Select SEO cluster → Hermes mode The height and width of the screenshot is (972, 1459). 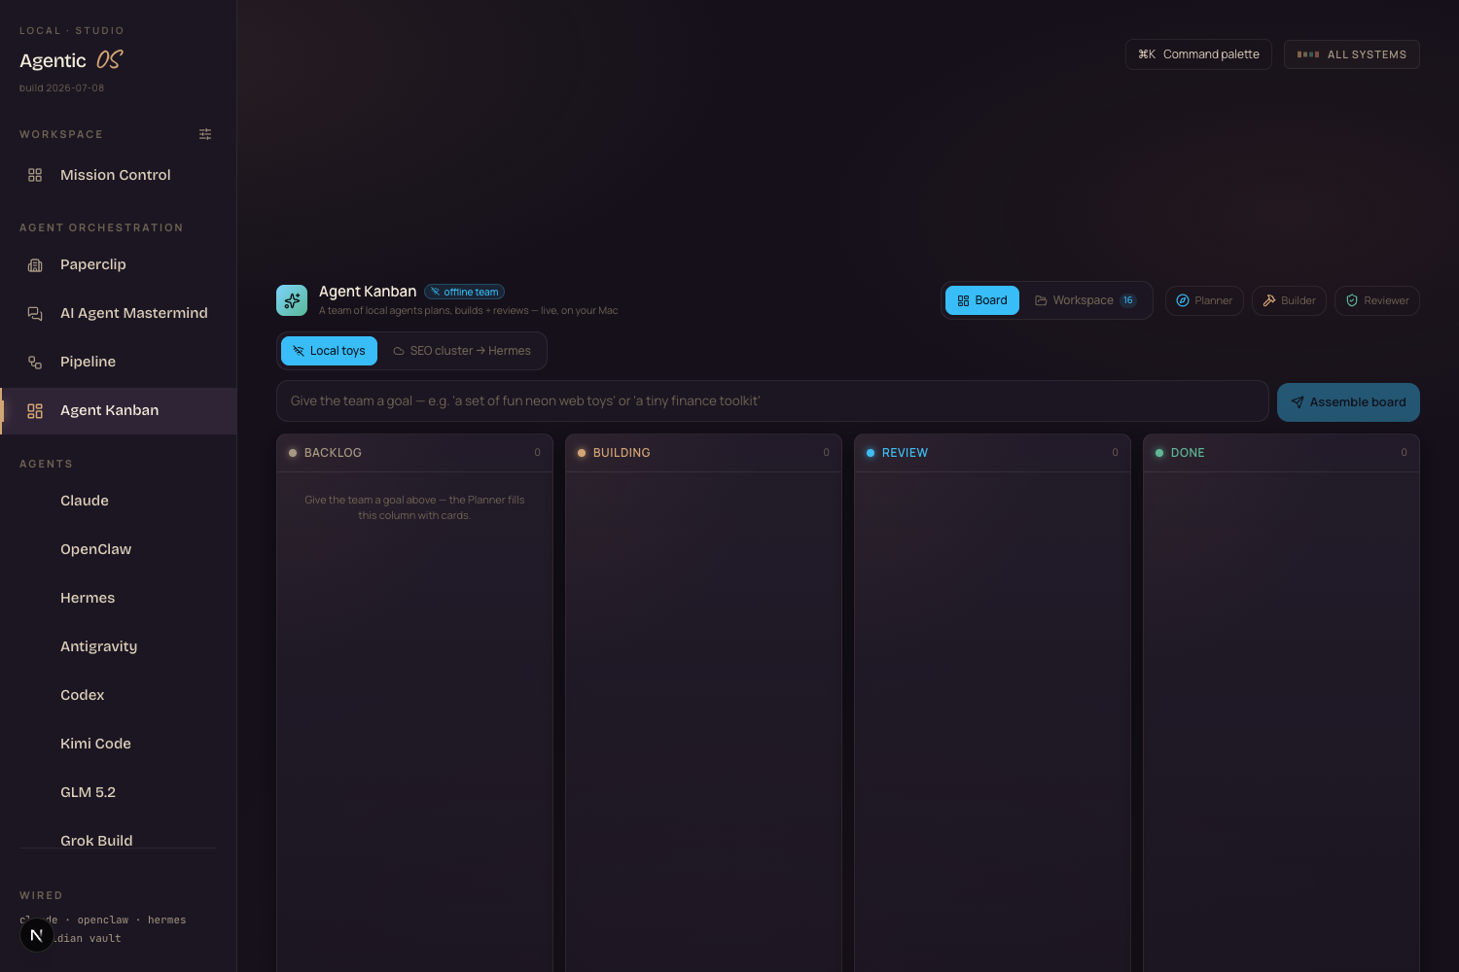coord(462,351)
